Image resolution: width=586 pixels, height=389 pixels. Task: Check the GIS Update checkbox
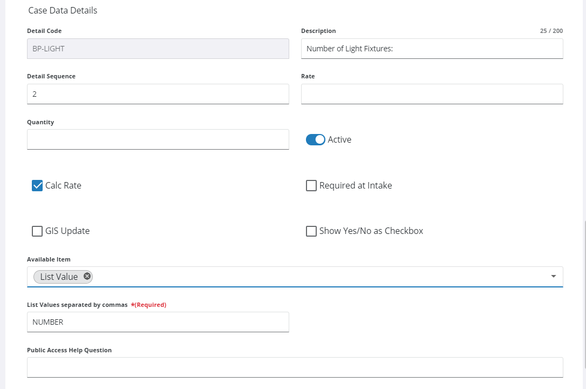(x=37, y=231)
